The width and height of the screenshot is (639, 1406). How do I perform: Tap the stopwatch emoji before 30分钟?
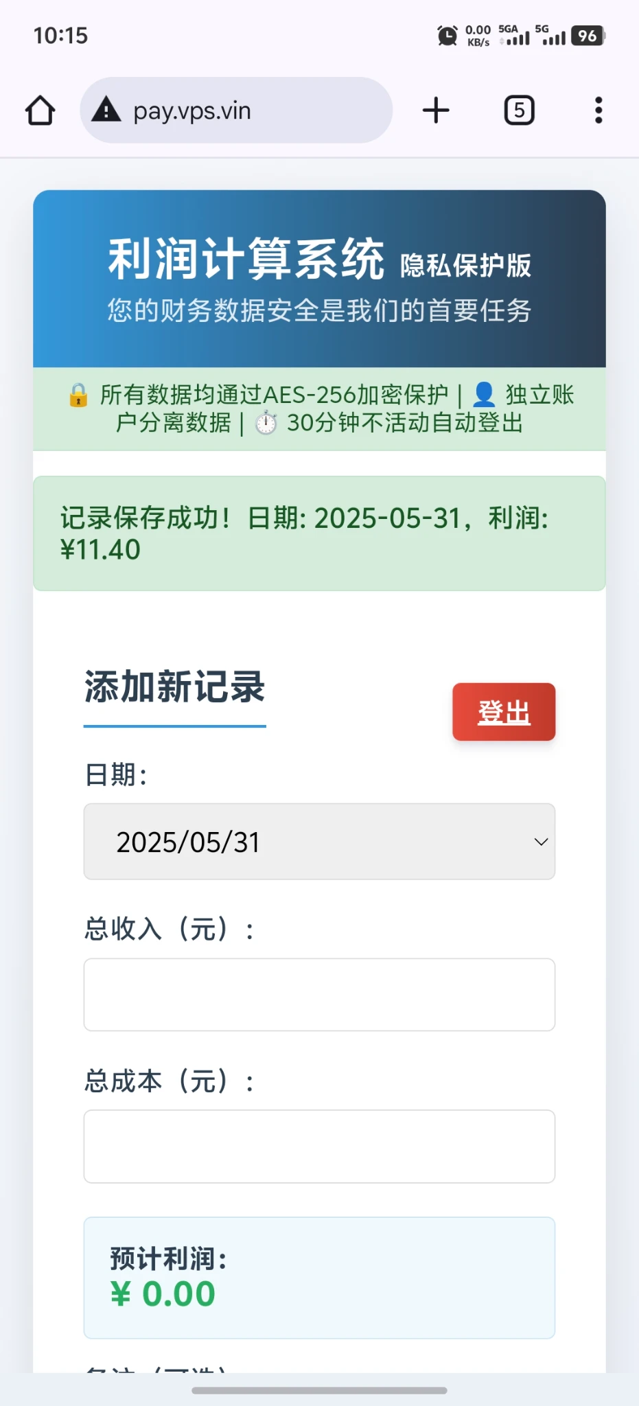[266, 424]
